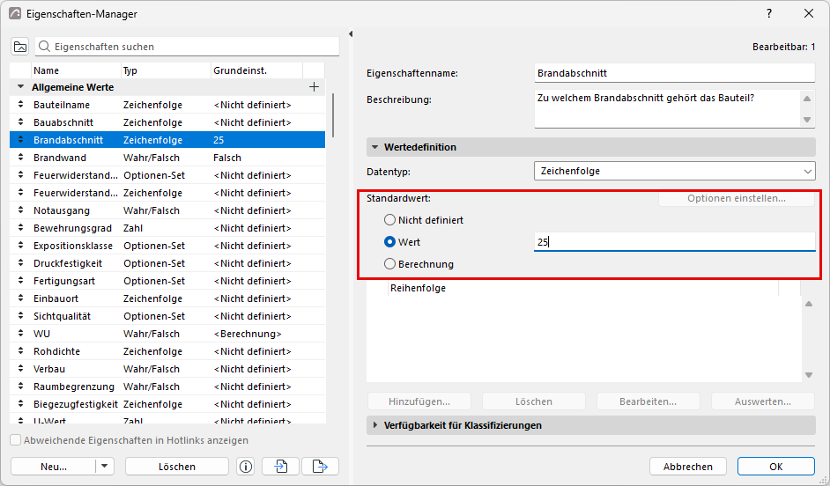Image resolution: width=830 pixels, height=486 pixels.
Task: Expand Verfügbarkeit für Klassifizierungen section
Action: click(x=375, y=425)
